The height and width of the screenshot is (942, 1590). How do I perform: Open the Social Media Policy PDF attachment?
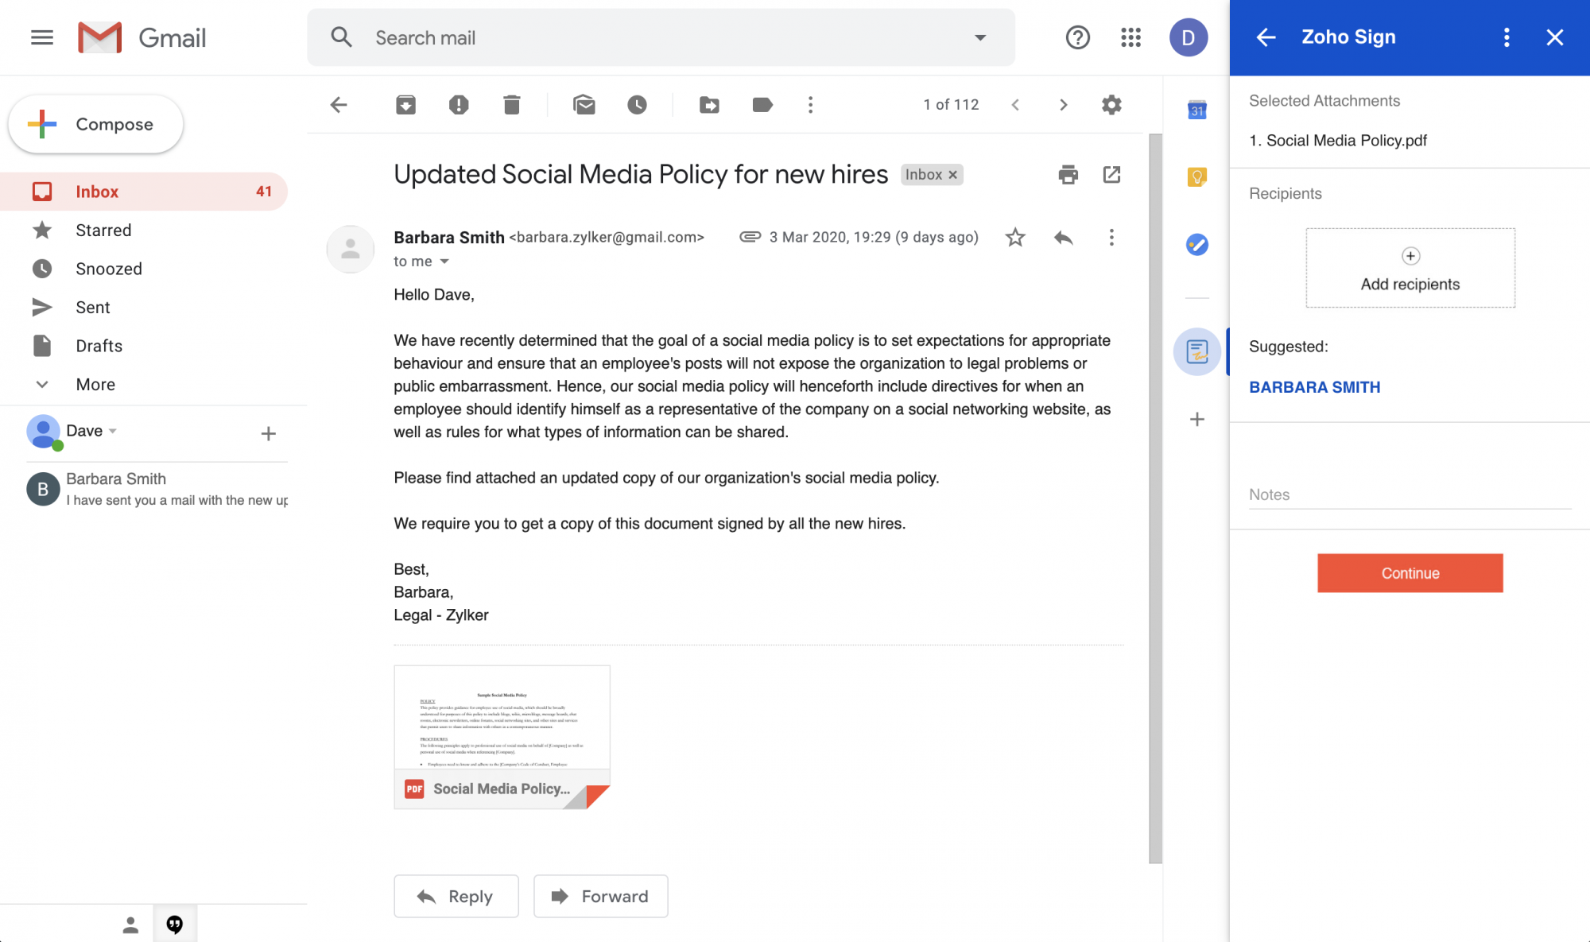tap(502, 736)
